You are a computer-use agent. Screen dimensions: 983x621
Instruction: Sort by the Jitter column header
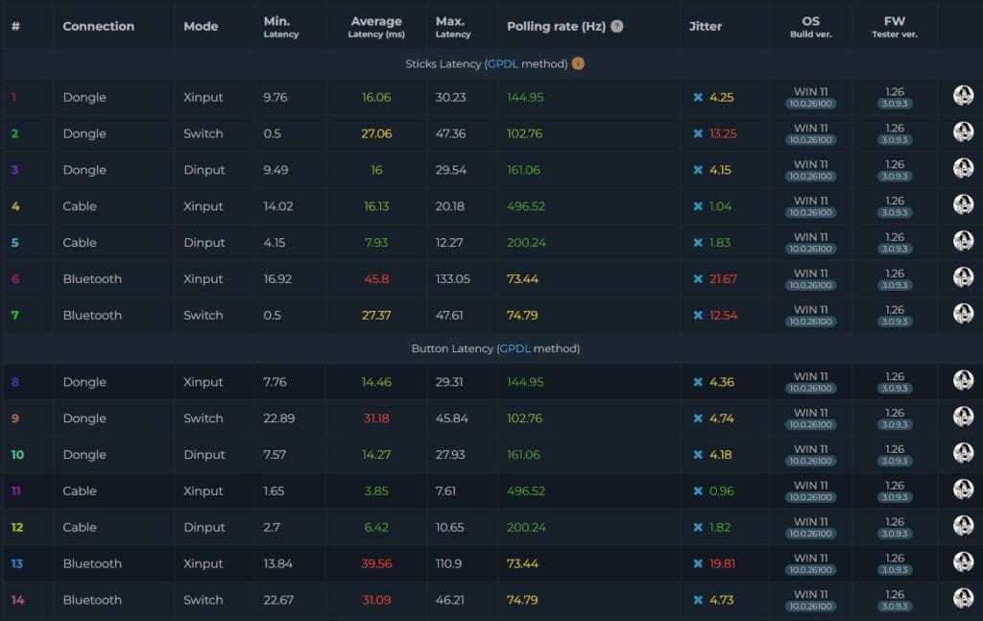click(x=706, y=27)
